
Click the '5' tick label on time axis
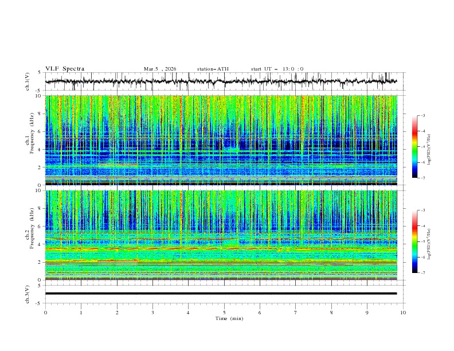coord(224,313)
